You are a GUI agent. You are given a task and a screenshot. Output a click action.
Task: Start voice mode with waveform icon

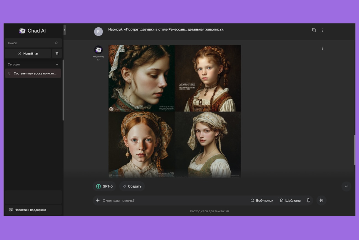[x=321, y=200]
